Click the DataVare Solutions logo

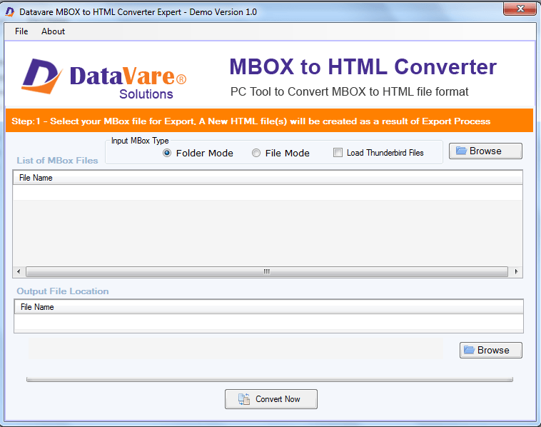[x=104, y=79]
